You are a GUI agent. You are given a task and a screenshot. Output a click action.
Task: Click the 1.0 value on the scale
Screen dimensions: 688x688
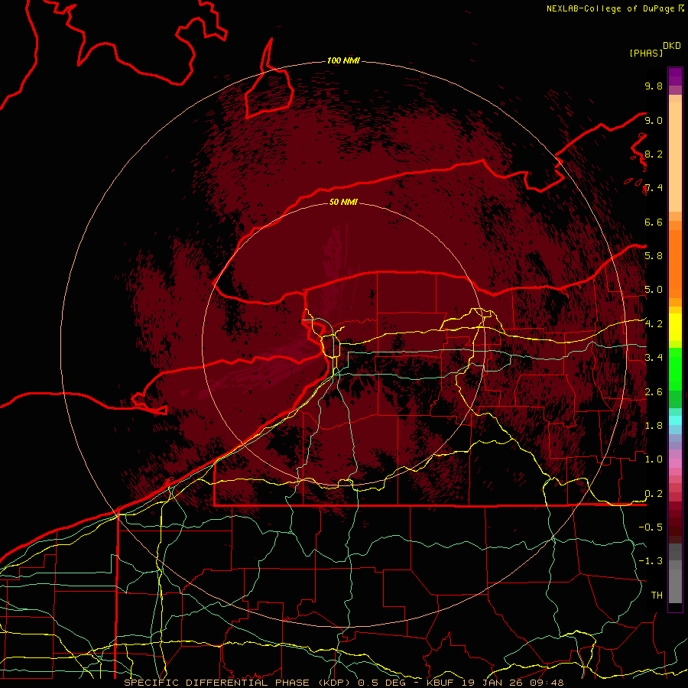click(x=654, y=459)
